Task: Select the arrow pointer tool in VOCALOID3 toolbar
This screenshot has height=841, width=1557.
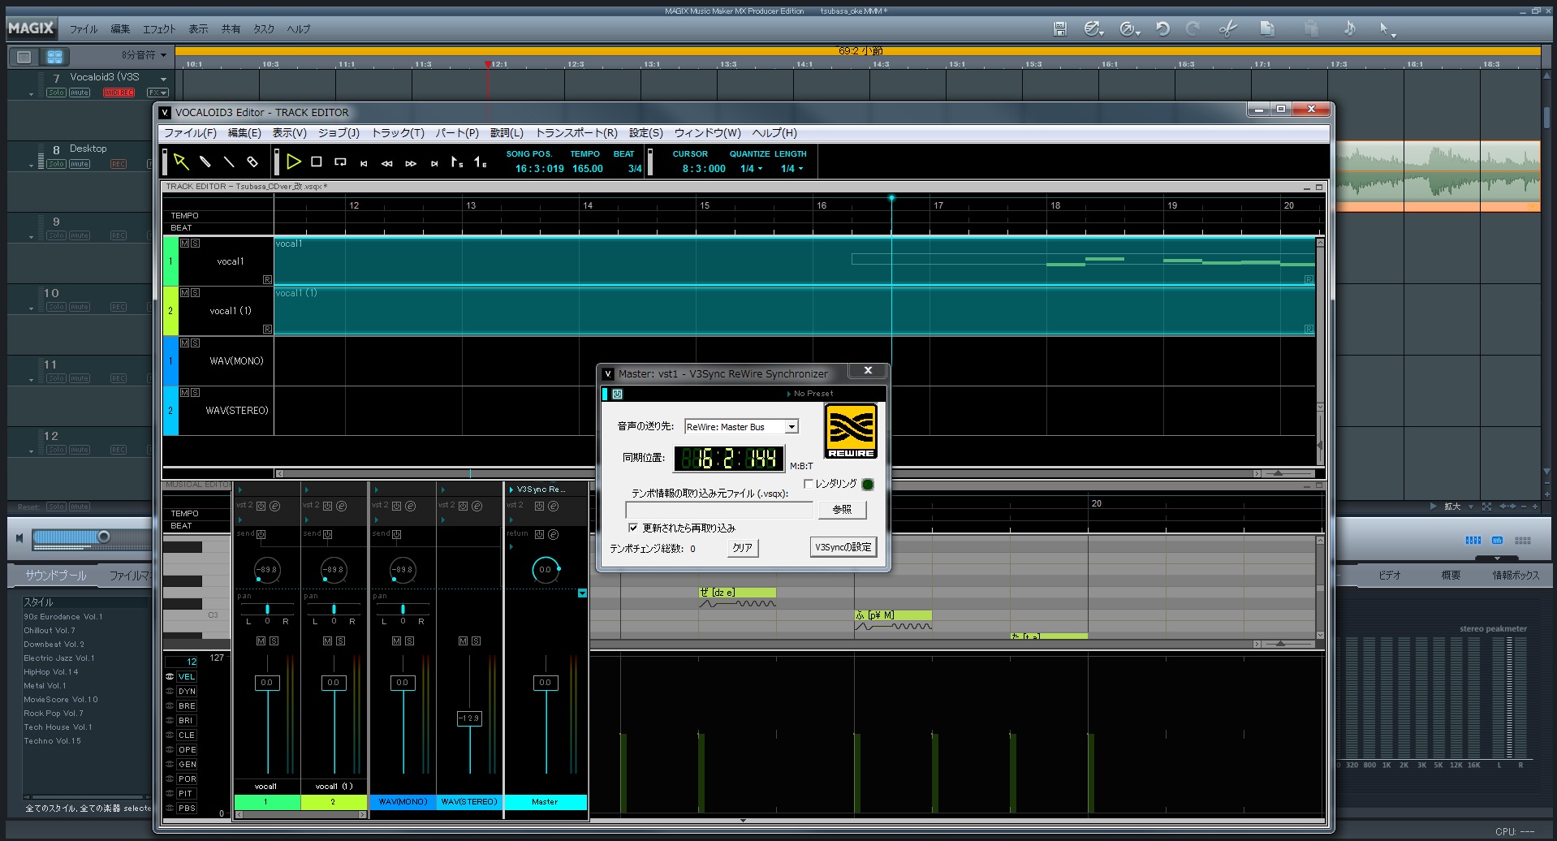Action: (181, 162)
